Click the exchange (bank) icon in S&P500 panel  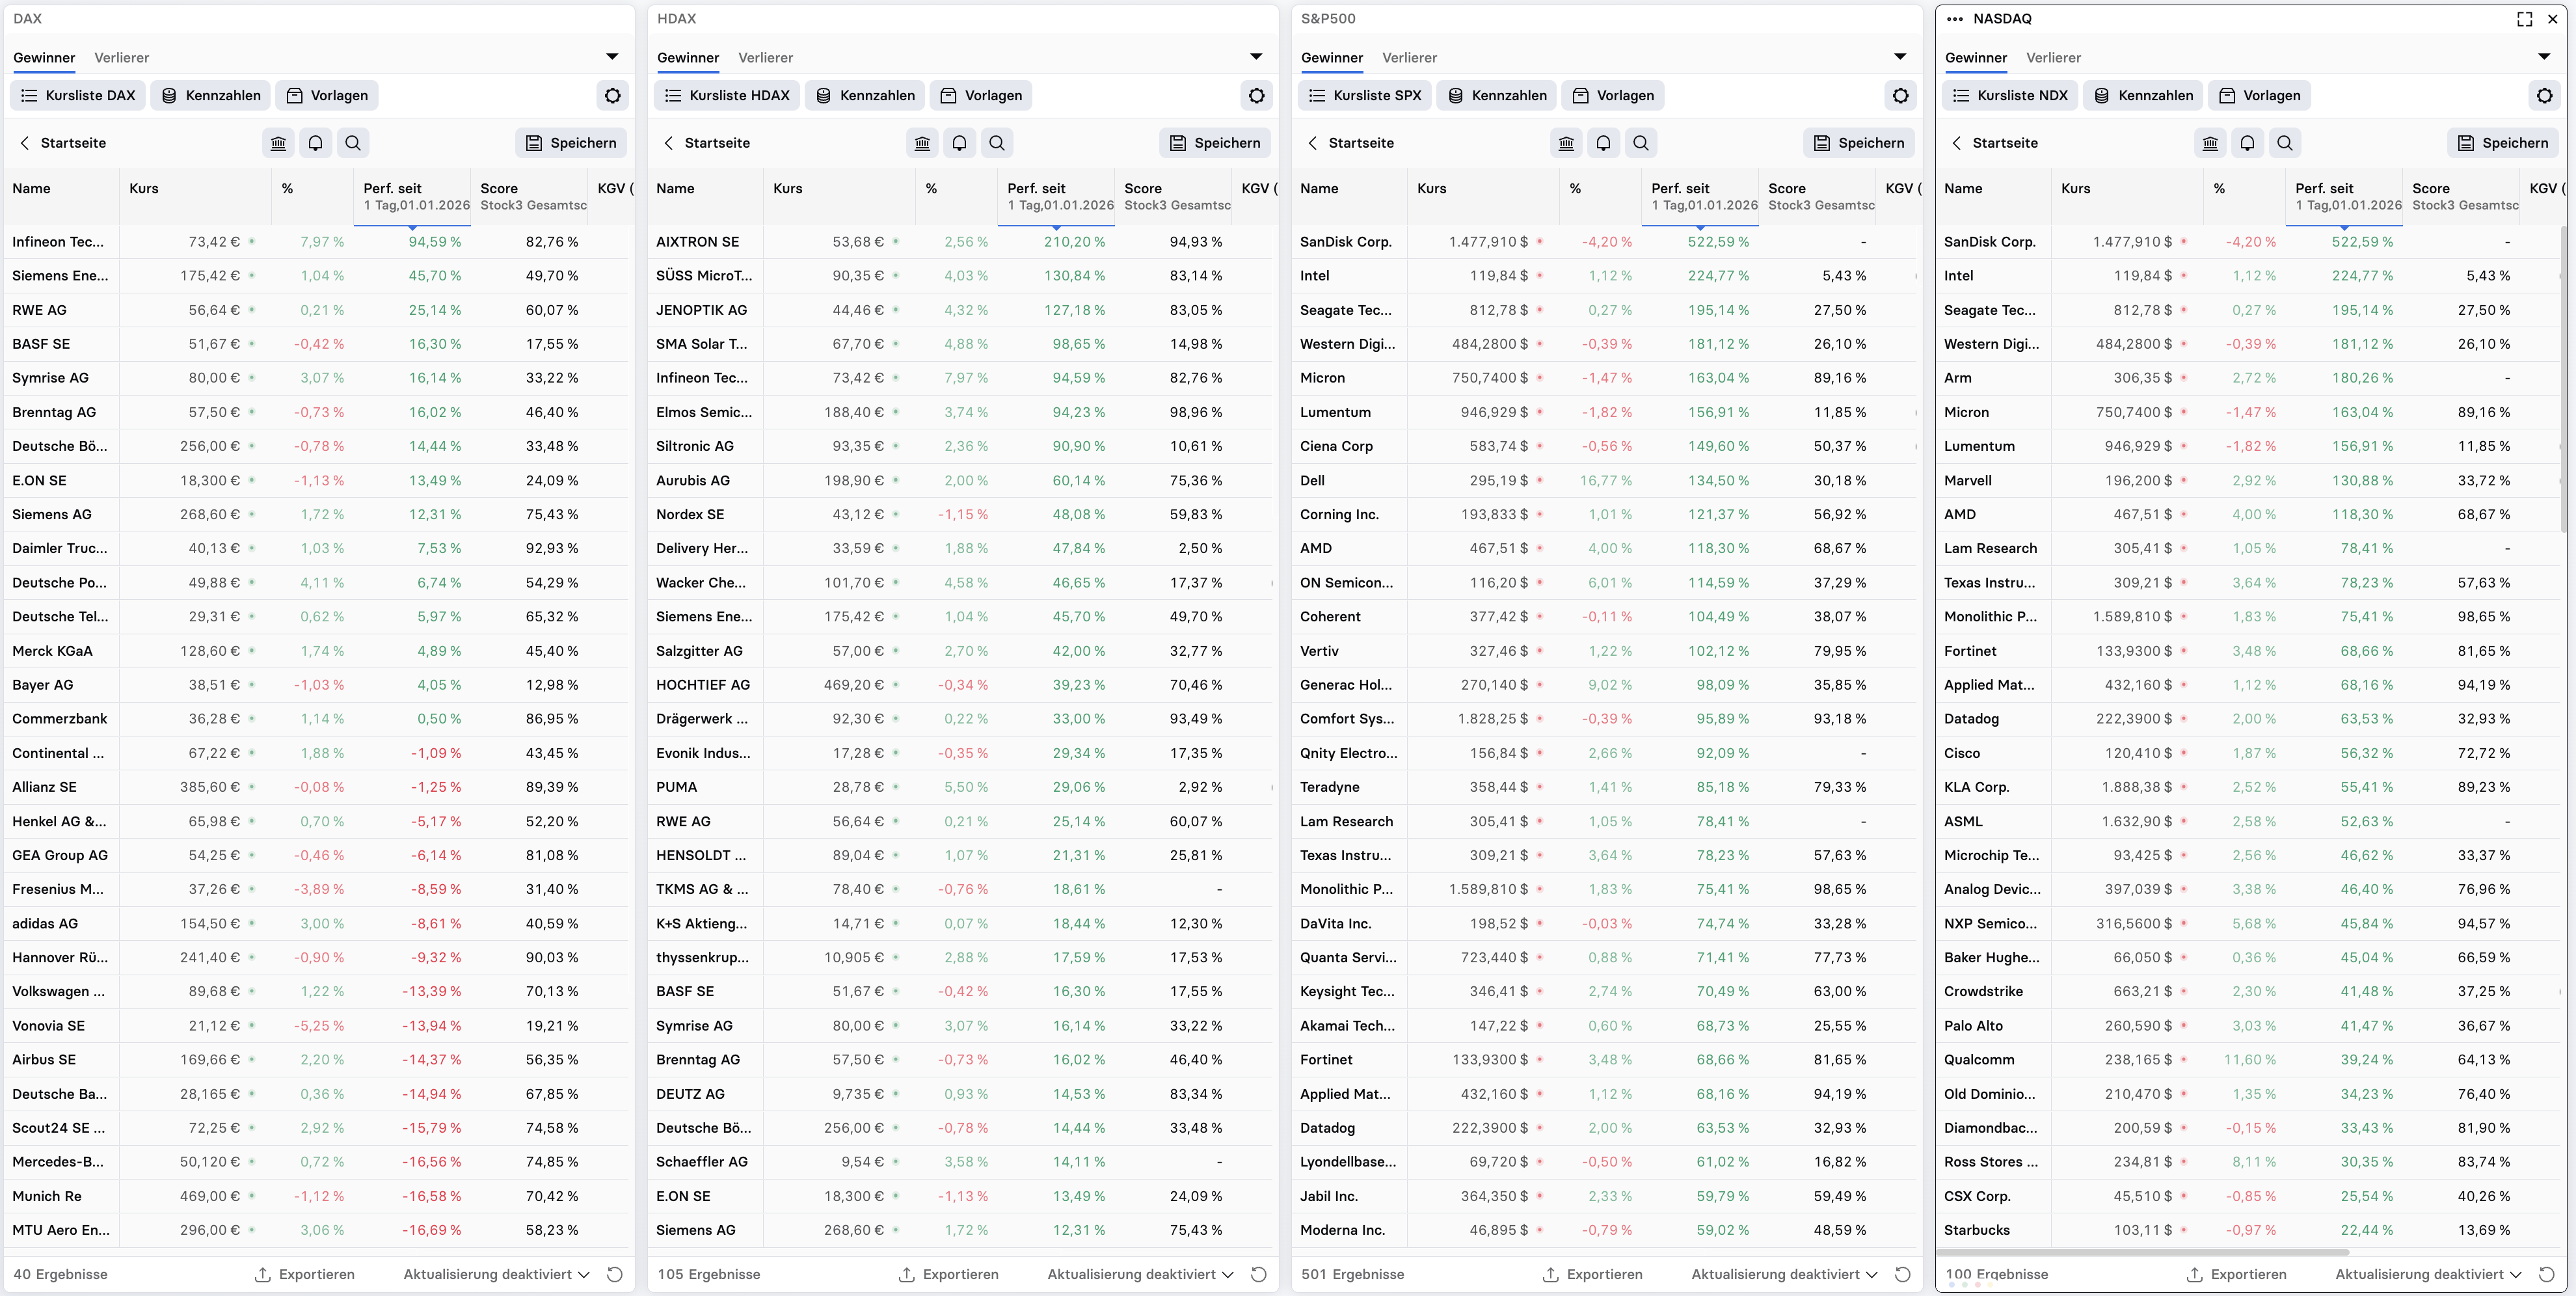pos(1567,143)
